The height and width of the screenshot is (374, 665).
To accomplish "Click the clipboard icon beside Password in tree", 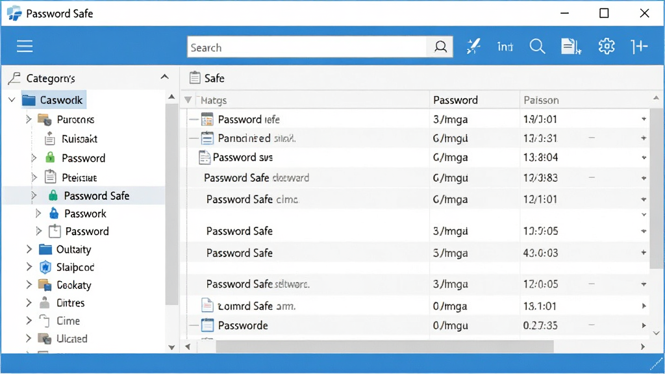I will pos(55,231).
